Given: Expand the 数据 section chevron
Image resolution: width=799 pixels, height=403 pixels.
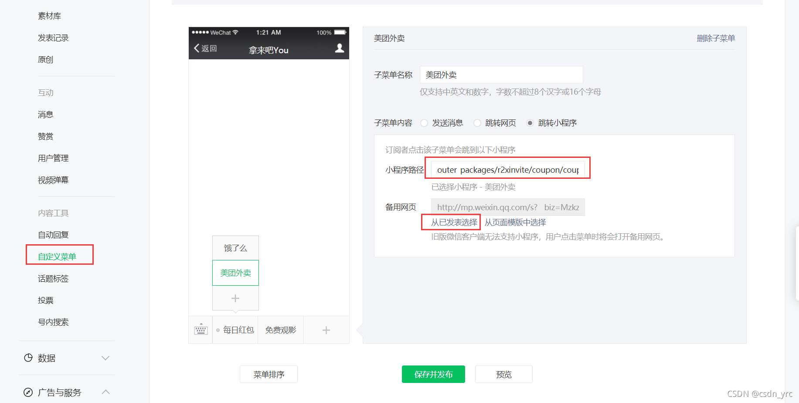Looking at the screenshot, I should point(105,358).
